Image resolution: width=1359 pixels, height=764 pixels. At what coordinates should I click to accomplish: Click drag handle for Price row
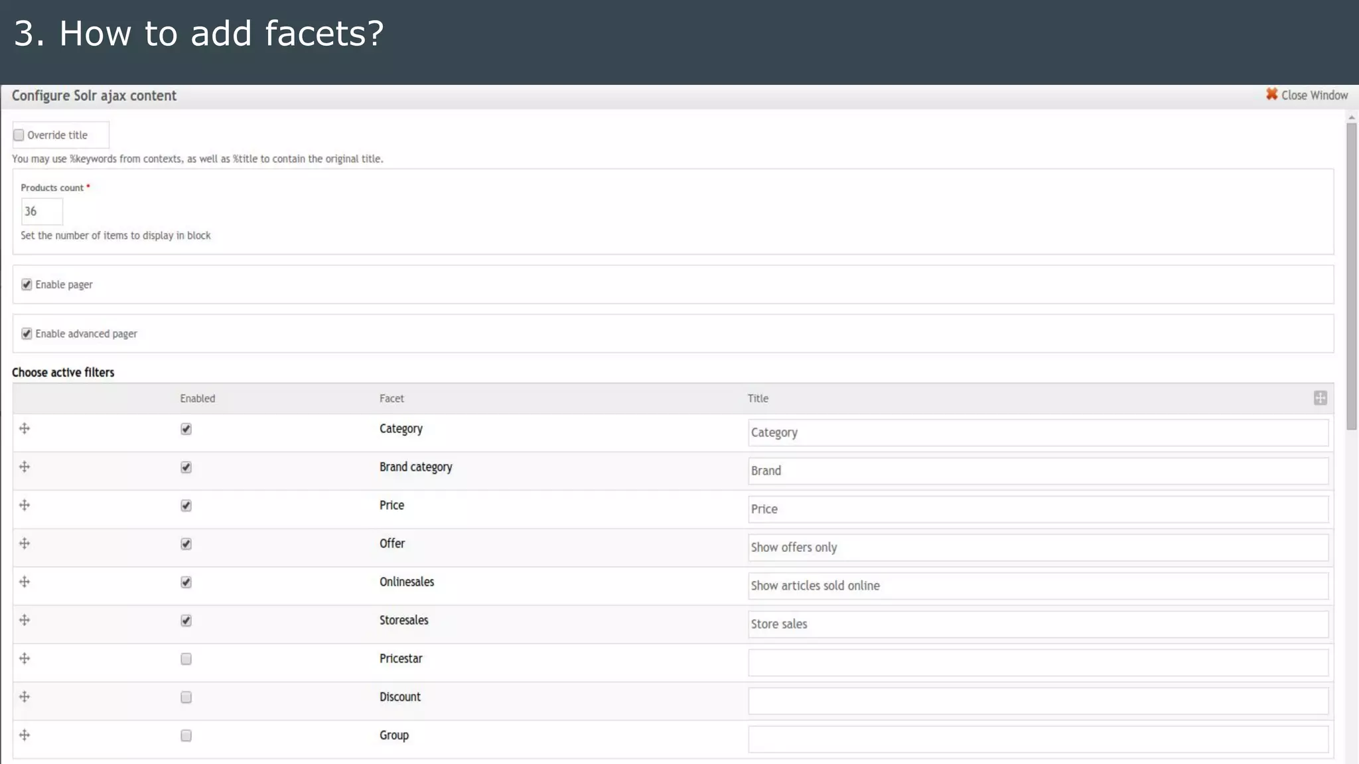tap(25, 505)
